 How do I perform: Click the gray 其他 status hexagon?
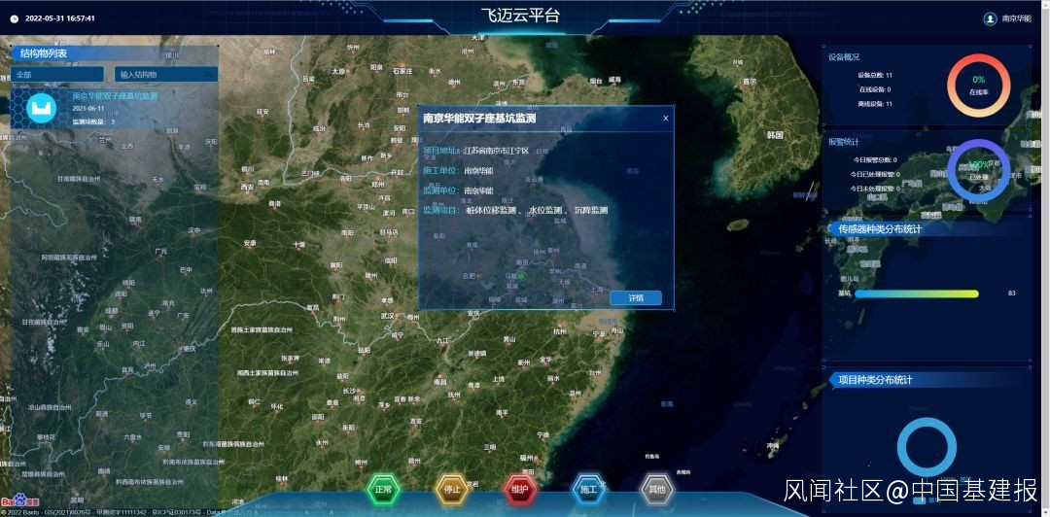[x=657, y=490]
